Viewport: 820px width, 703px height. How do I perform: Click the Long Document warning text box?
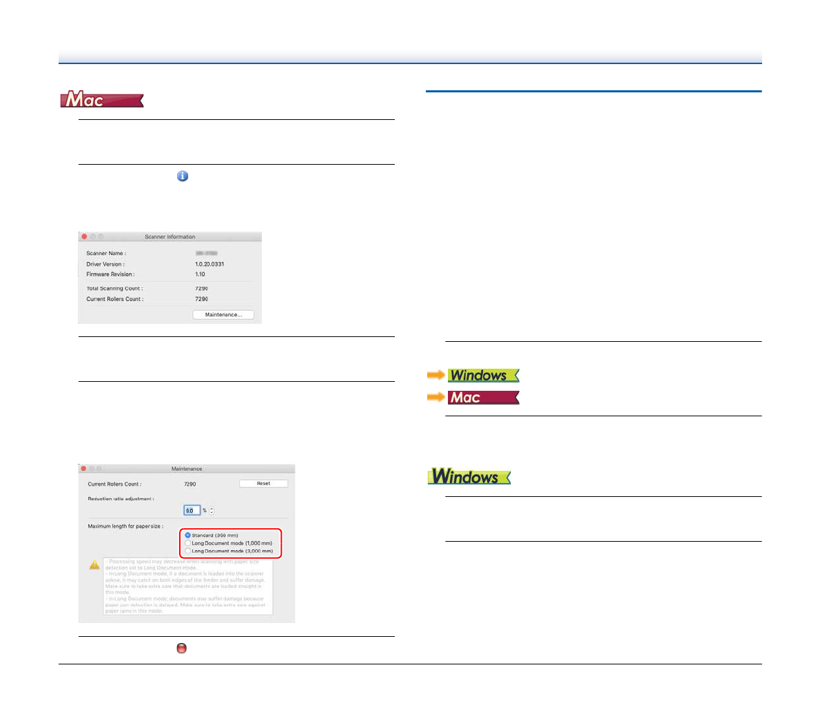tap(187, 587)
